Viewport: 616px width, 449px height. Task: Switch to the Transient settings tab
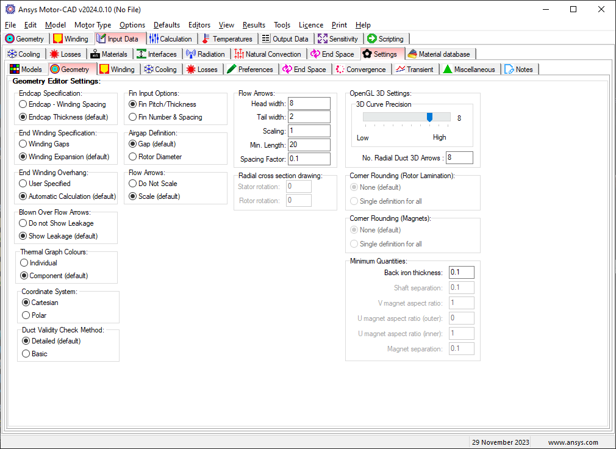tap(414, 70)
